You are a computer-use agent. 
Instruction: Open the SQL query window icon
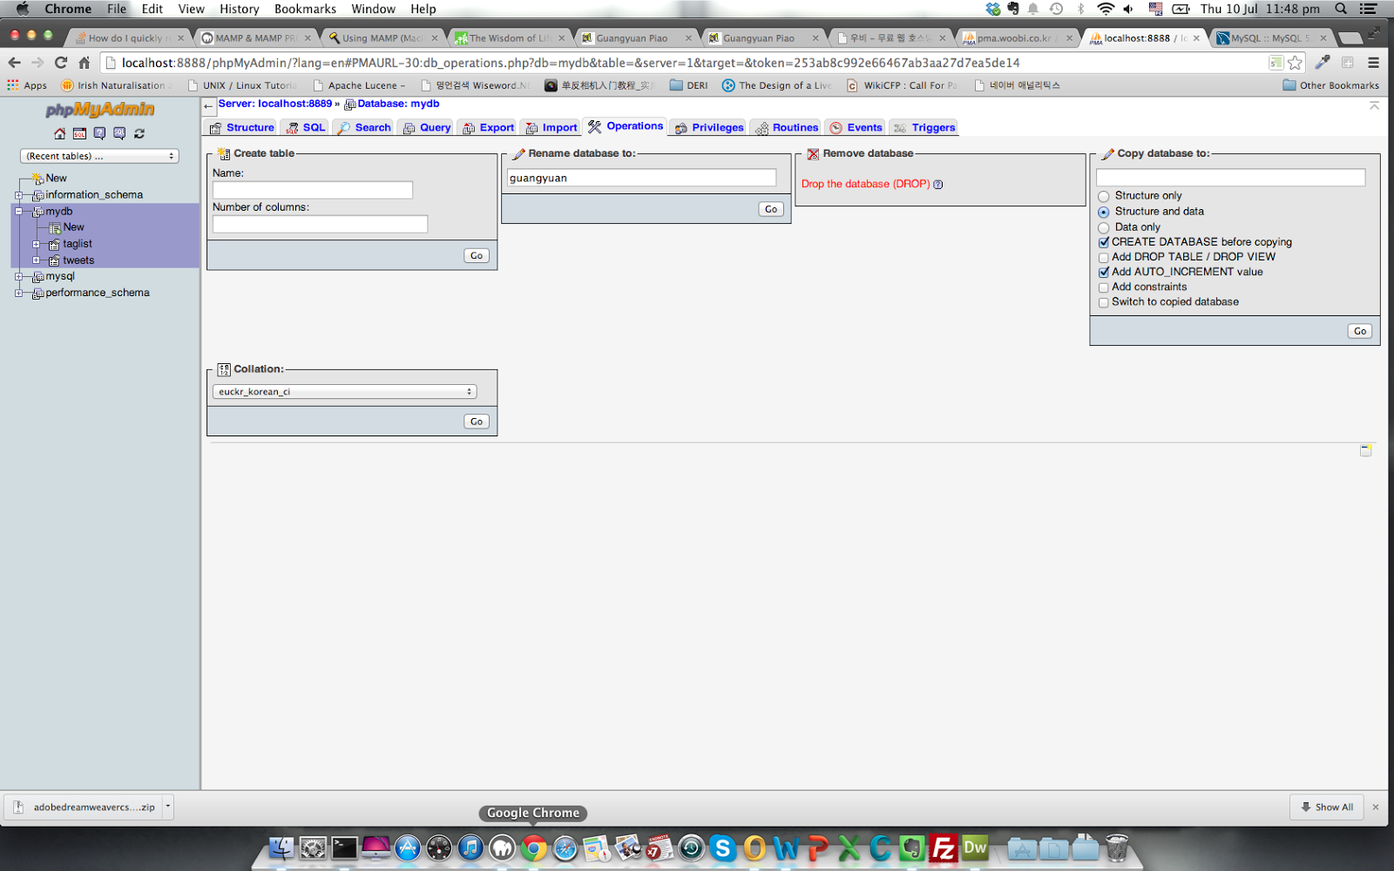(x=79, y=133)
